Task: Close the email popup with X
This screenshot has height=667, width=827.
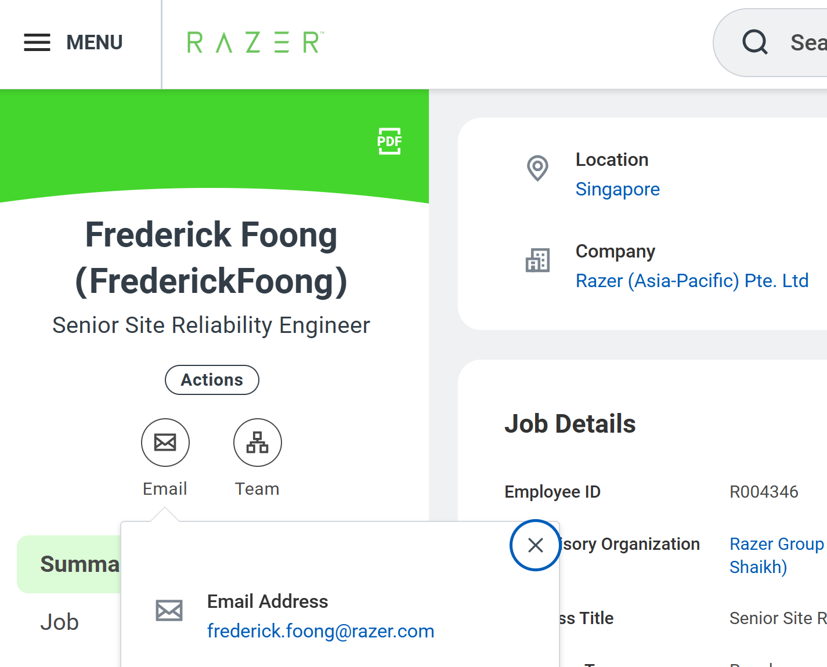Action: click(x=536, y=545)
